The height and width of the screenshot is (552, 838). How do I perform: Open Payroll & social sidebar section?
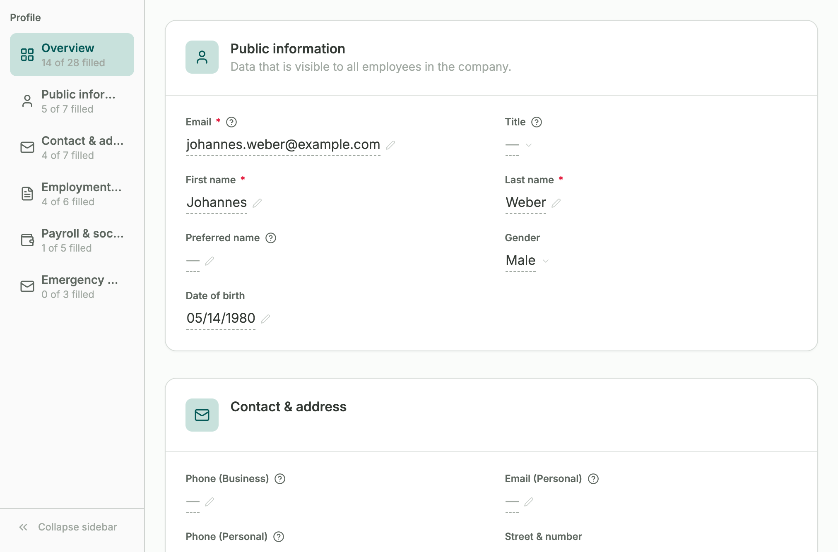click(72, 240)
